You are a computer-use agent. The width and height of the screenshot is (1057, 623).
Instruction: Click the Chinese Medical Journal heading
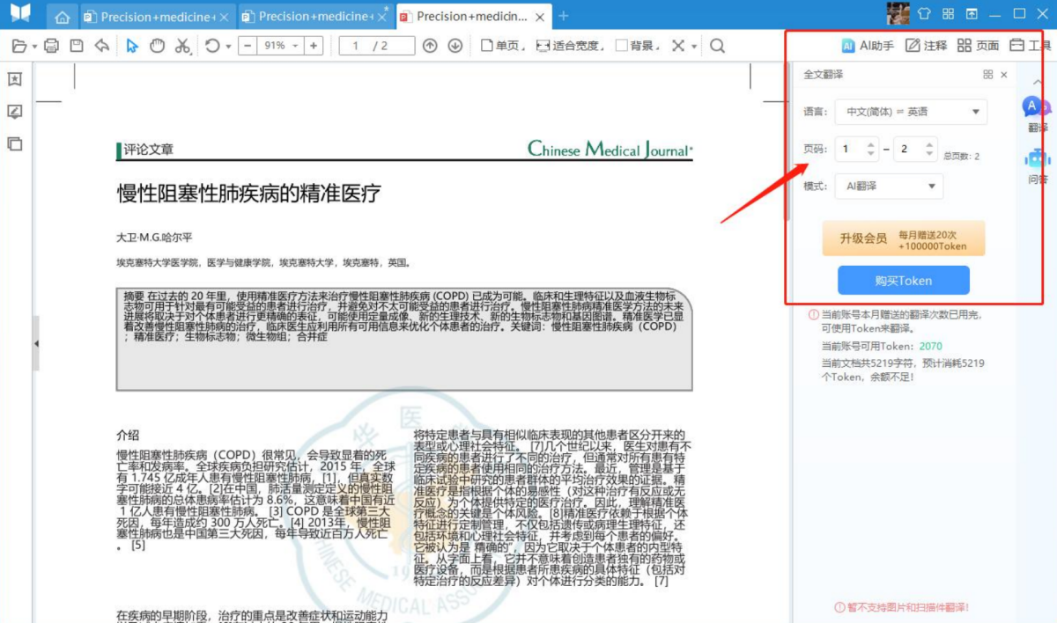coord(610,150)
